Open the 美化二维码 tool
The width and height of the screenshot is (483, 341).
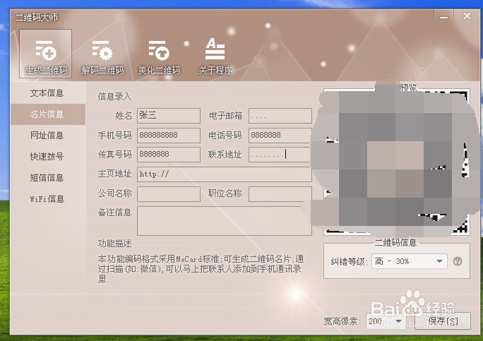tap(159, 57)
